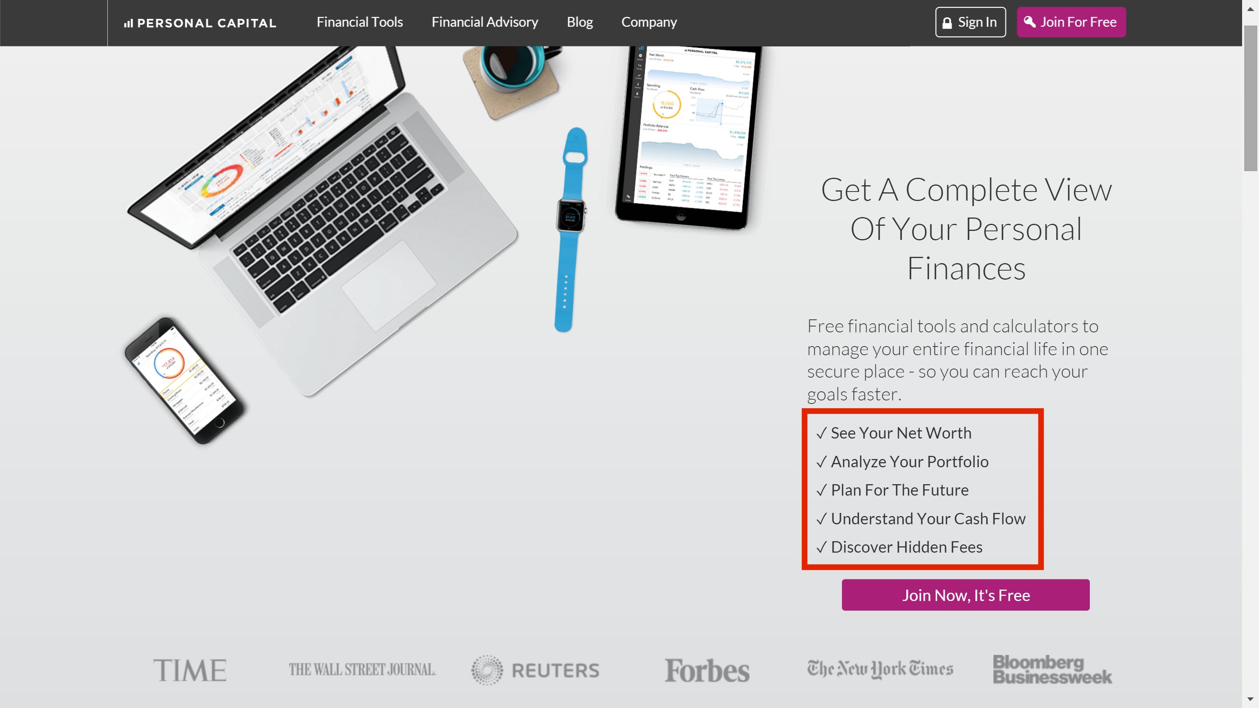This screenshot has height=708, width=1259.
Task: Click the Sign In lock icon
Action: [948, 22]
